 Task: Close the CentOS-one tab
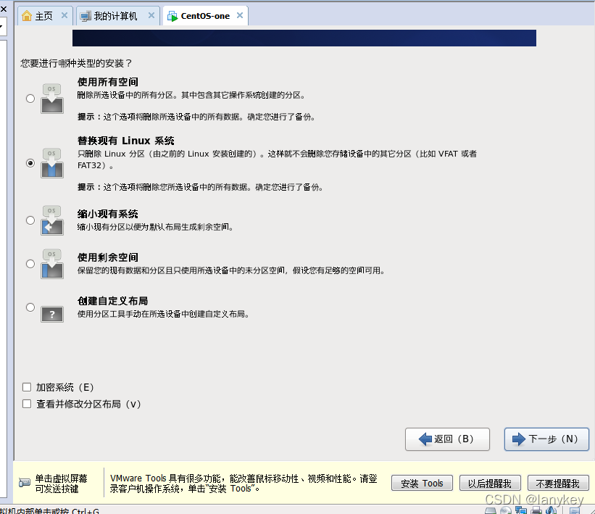[x=240, y=15]
